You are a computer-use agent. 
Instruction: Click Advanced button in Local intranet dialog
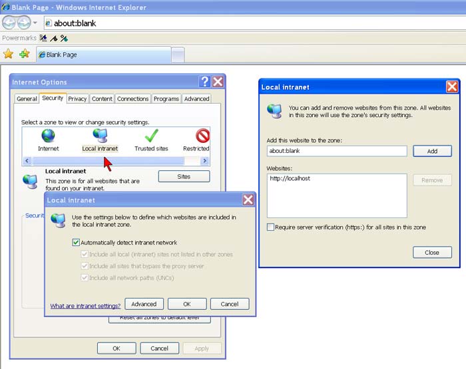144,304
